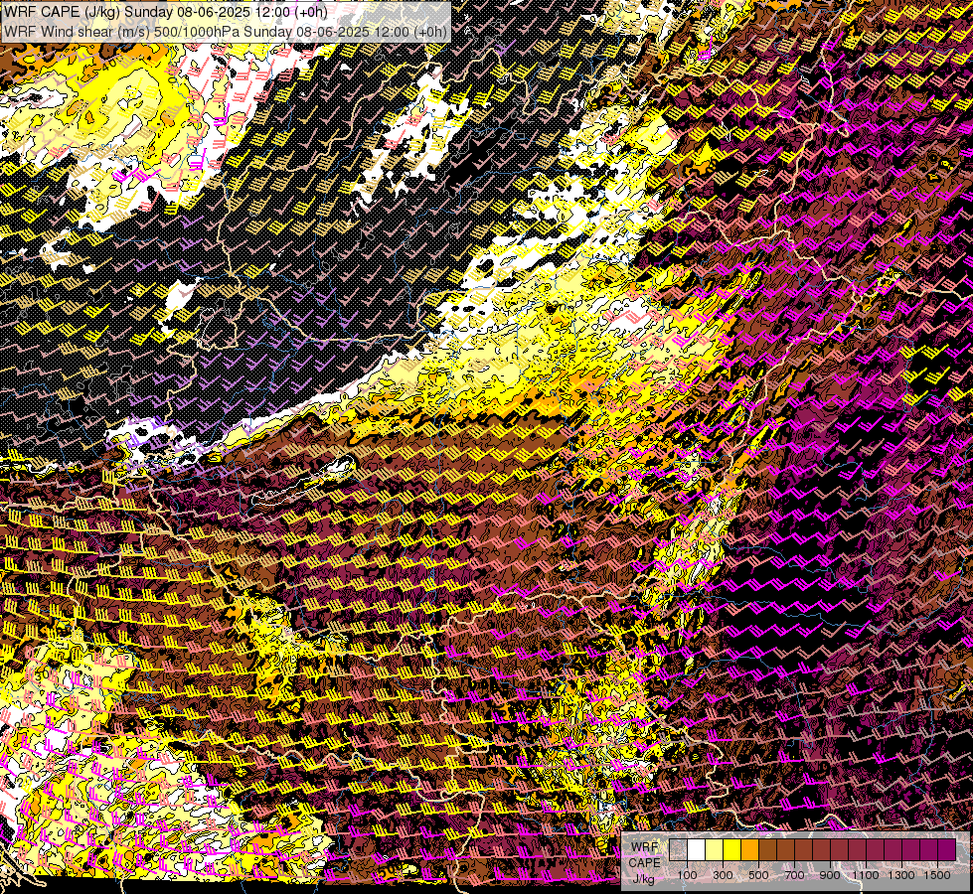The image size is (973, 894).
Task: Click the legend value 1300
Action: [901, 875]
